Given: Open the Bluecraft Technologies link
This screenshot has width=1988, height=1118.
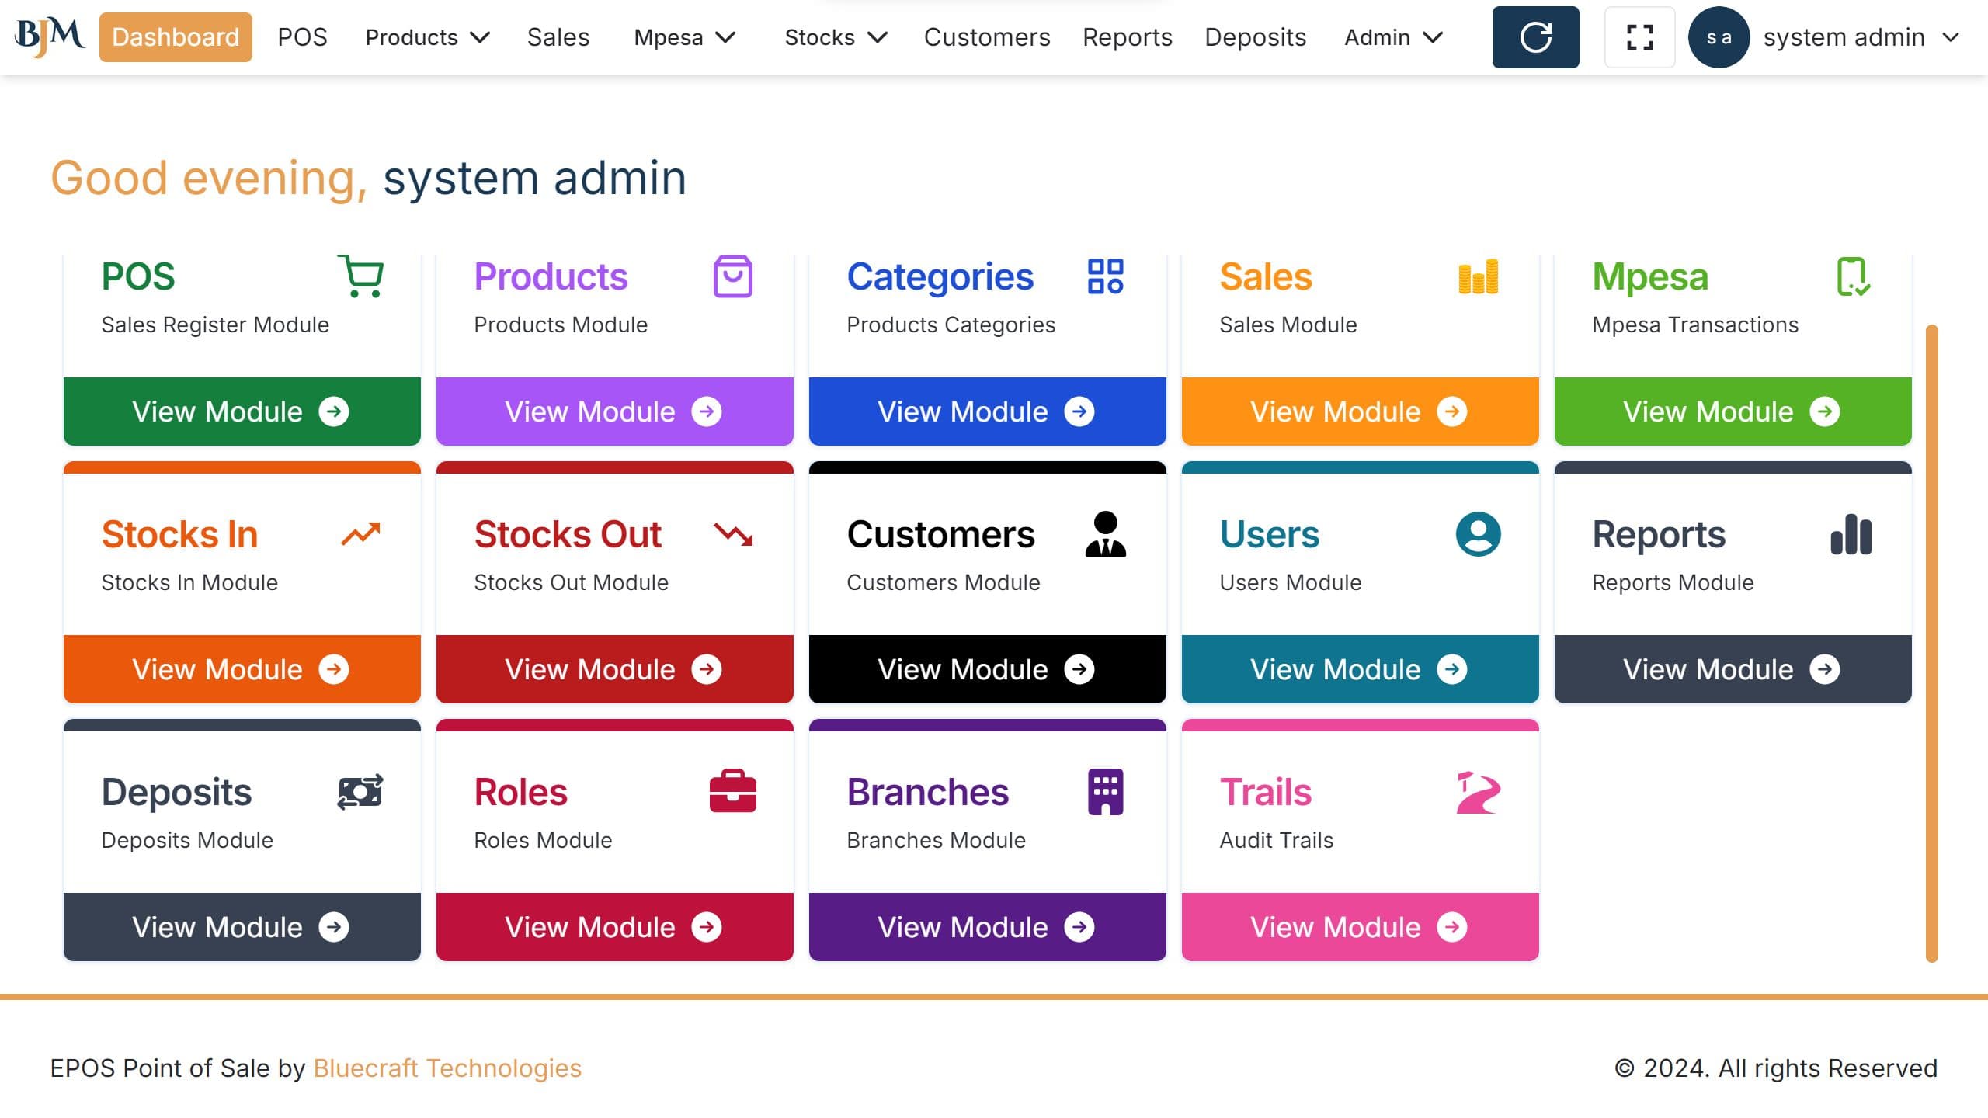Looking at the screenshot, I should point(447,1068).
